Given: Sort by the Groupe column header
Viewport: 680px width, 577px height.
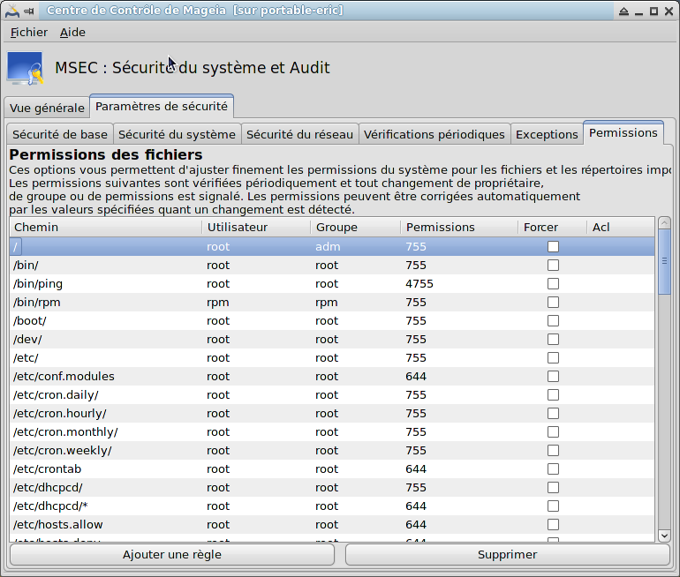Looking at the screenshot, I should [355, 227].
